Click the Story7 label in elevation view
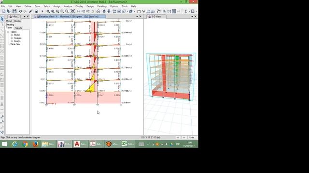The width and height of the screenshot is (309, 173). 129,21
